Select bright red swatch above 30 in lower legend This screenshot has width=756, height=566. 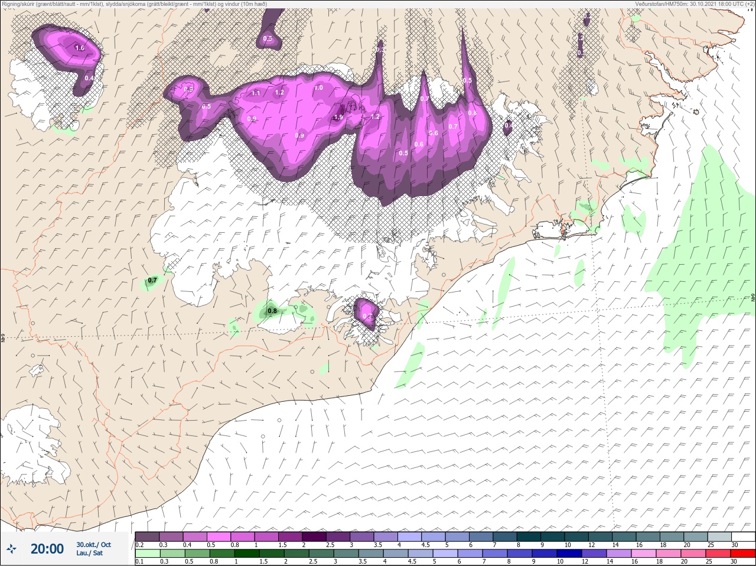coord(742,554)
